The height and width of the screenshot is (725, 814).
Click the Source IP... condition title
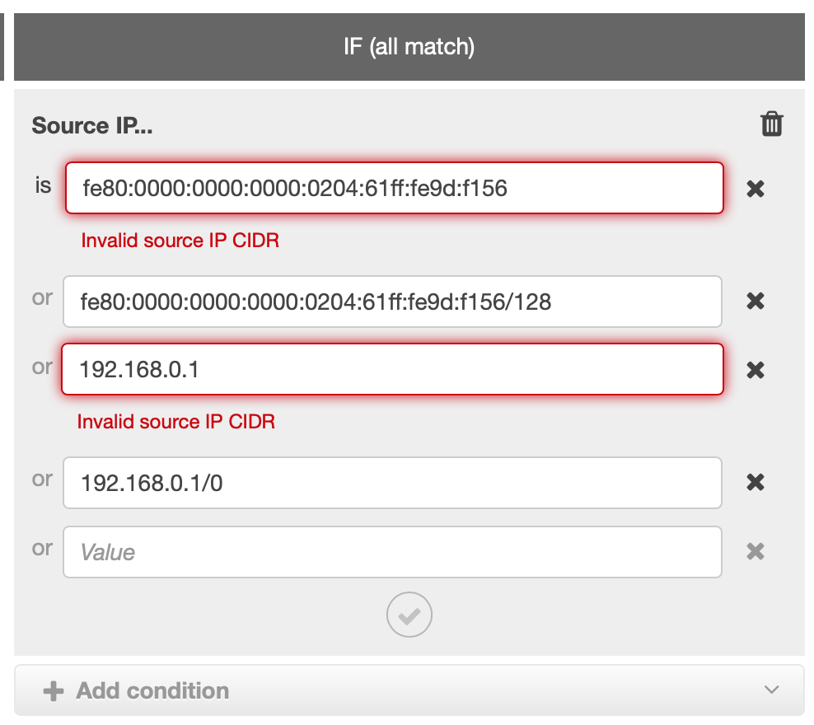click(92, 125)
